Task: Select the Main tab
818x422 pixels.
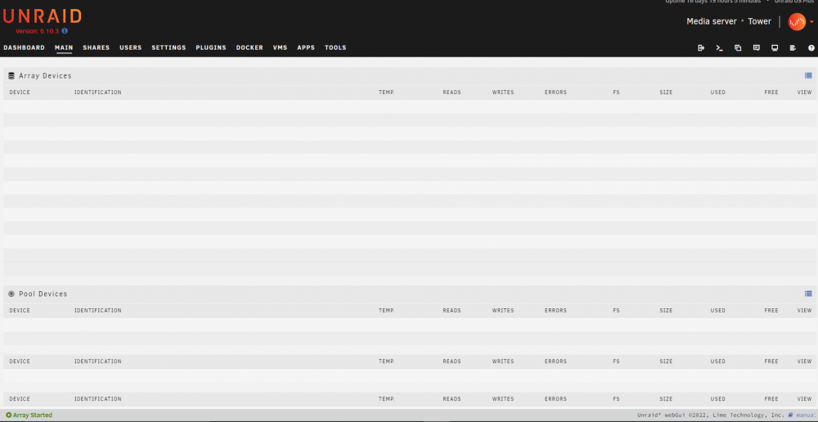Action: tap(64, 47)
